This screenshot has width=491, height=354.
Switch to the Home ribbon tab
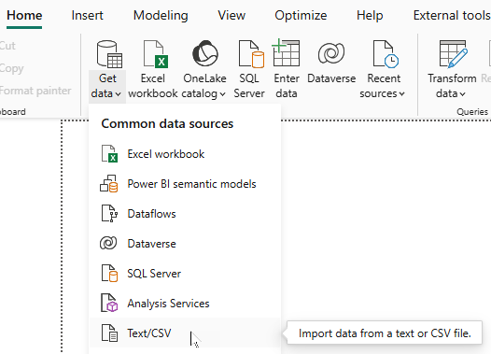click(24, 15)
